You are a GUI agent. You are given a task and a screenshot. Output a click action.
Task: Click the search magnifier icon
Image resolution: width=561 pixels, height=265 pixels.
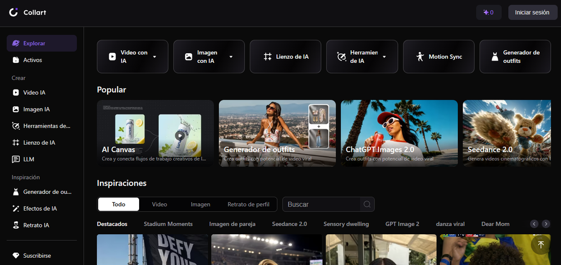pos(367,204)
